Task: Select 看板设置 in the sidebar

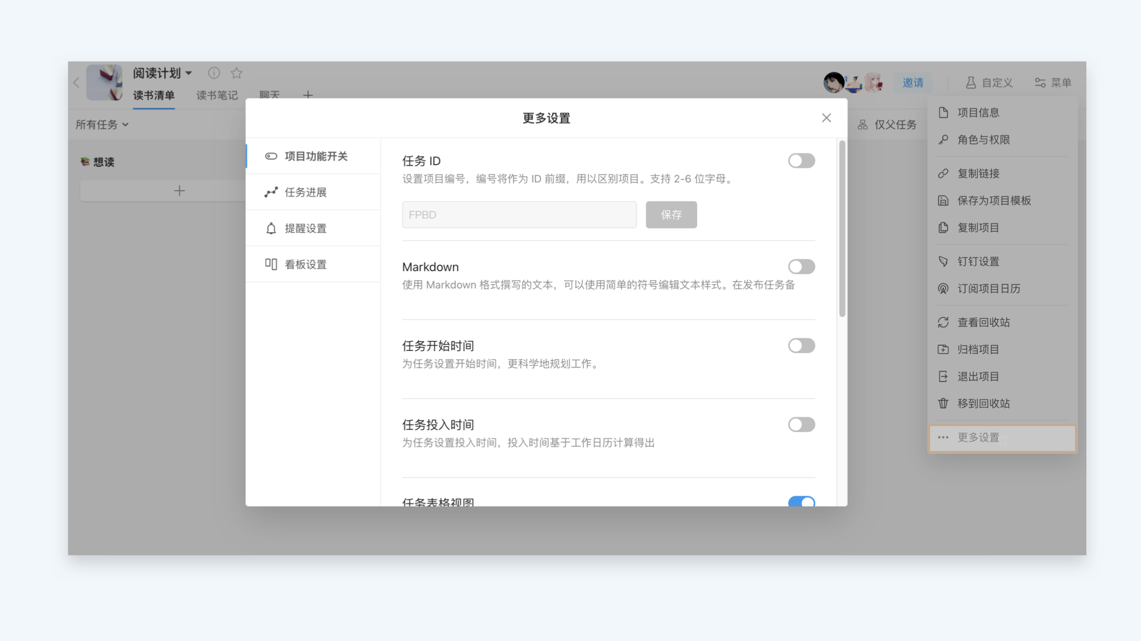Action: tap(305, 265)
